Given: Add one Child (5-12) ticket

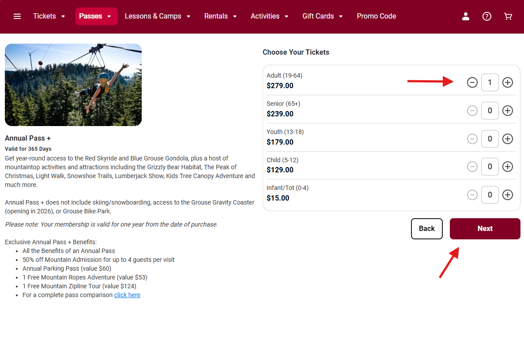Looking at the screenshot, I should [x=508, y=167].
